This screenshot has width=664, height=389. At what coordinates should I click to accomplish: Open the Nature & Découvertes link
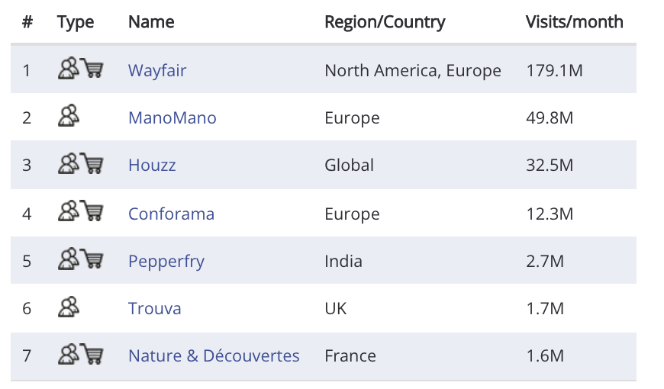(214, 356)
